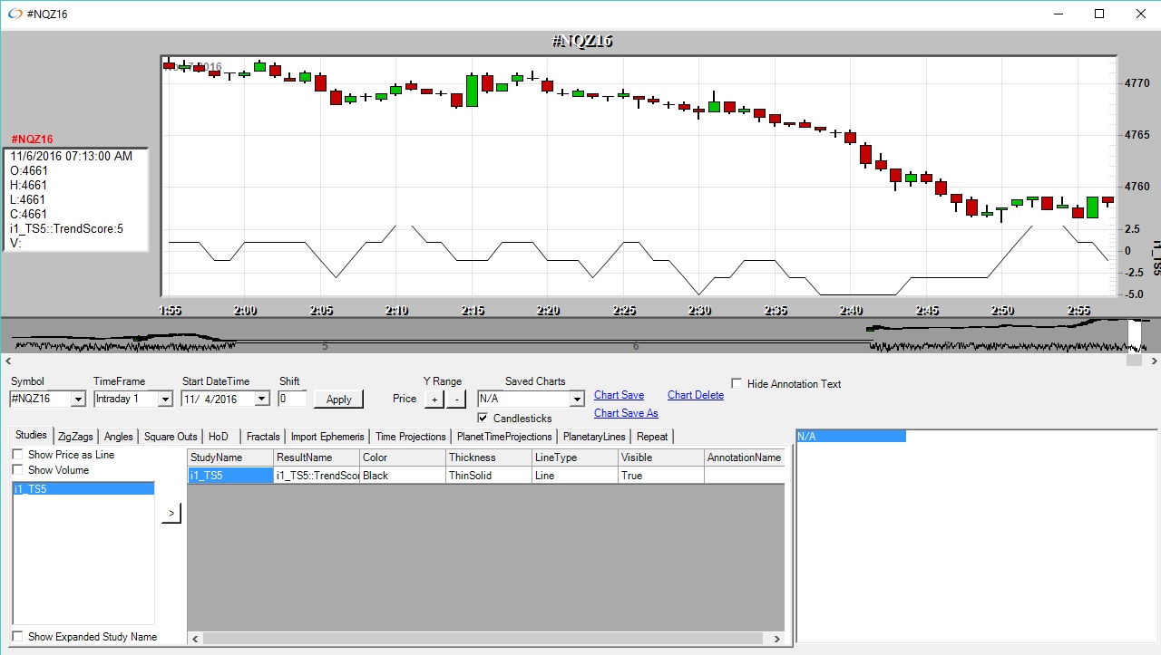Switch to the ZigZags tab
Screen dimensions: 1161x655
(75, 437)
